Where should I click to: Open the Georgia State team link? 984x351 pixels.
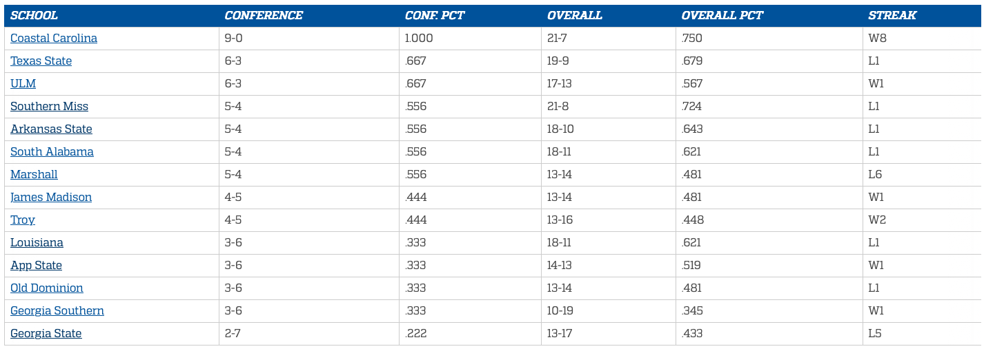tap(46, 334)
